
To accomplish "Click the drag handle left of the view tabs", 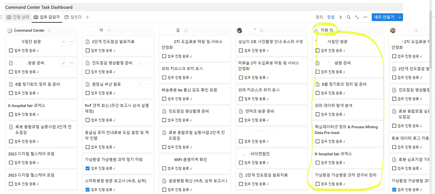I will click(x=2, y=17).
